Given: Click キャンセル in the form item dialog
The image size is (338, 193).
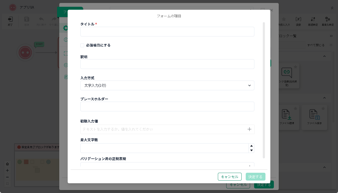Looking at the screenshot, I should coord(229,177).
